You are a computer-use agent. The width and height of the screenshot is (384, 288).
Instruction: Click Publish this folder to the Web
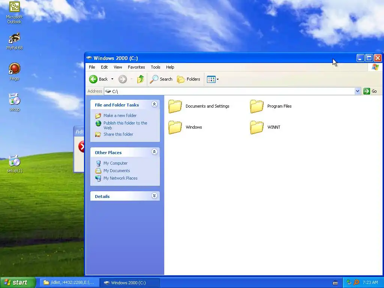(x=125, y=125)
